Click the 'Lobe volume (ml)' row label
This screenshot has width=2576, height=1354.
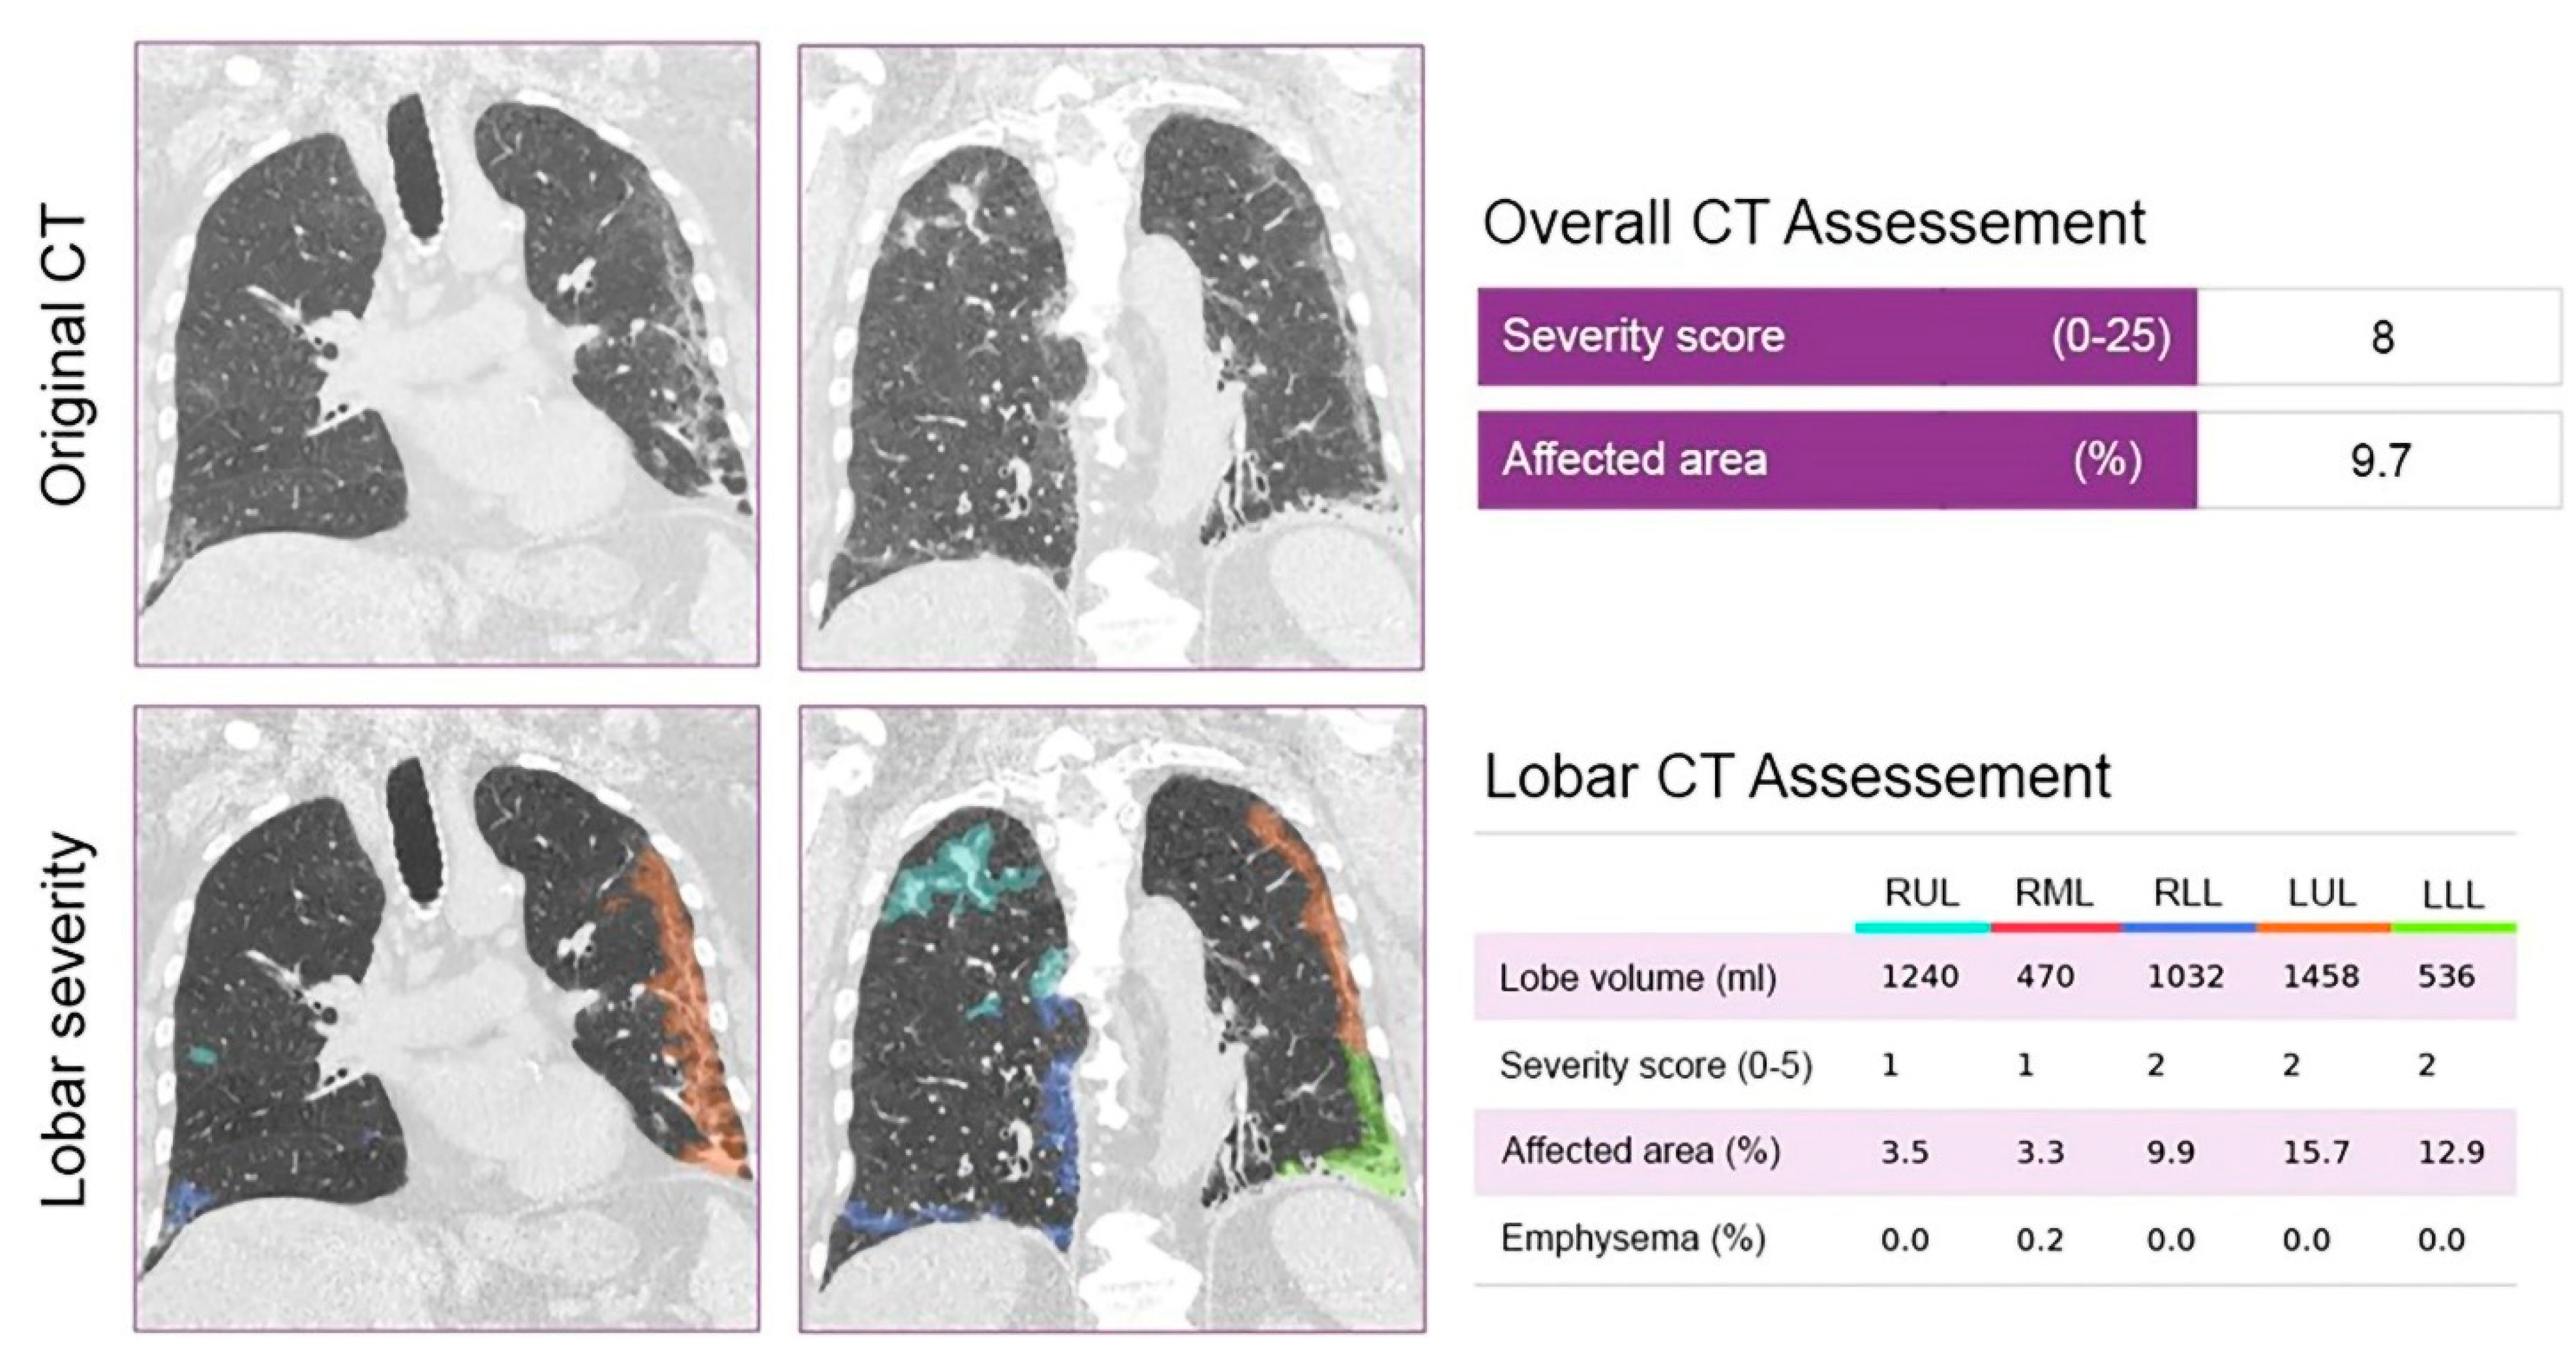tap(1638, 978)
